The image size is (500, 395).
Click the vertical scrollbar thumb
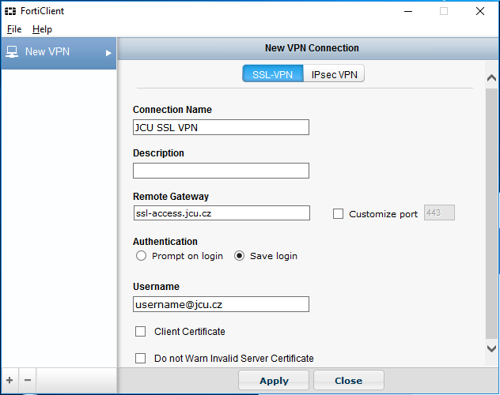pyautogui.click(x=491, y=214)
